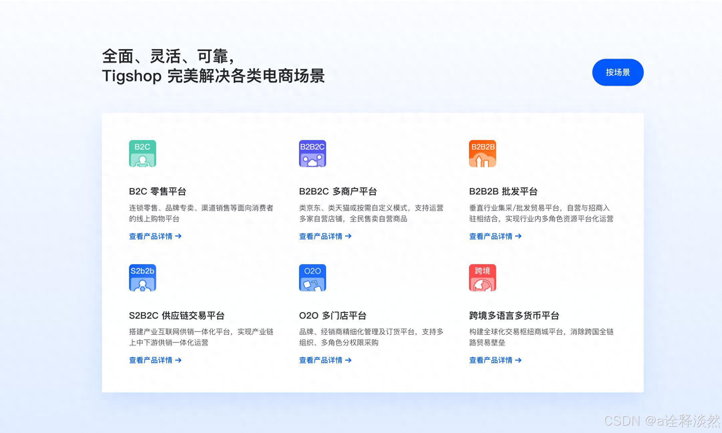Click the description starting 搭建产业互联网
The height and width of the screenshot is (433, 722).
(x=201, y=337)
